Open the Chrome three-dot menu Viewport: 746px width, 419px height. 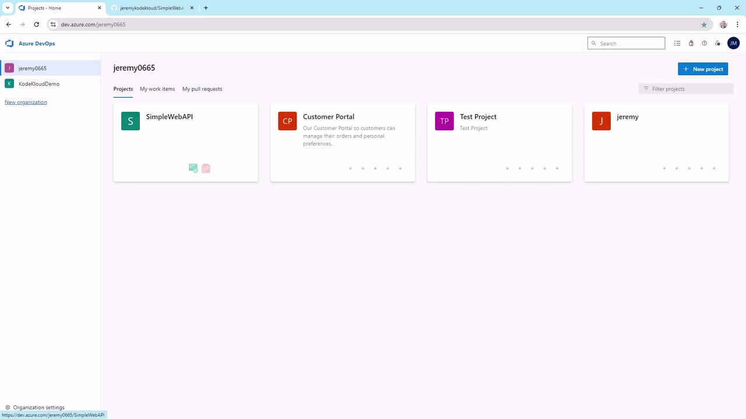point(737,24)
